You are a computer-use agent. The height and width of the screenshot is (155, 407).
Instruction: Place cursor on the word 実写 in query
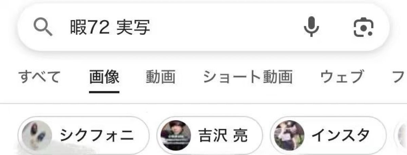tap(133, 27)
